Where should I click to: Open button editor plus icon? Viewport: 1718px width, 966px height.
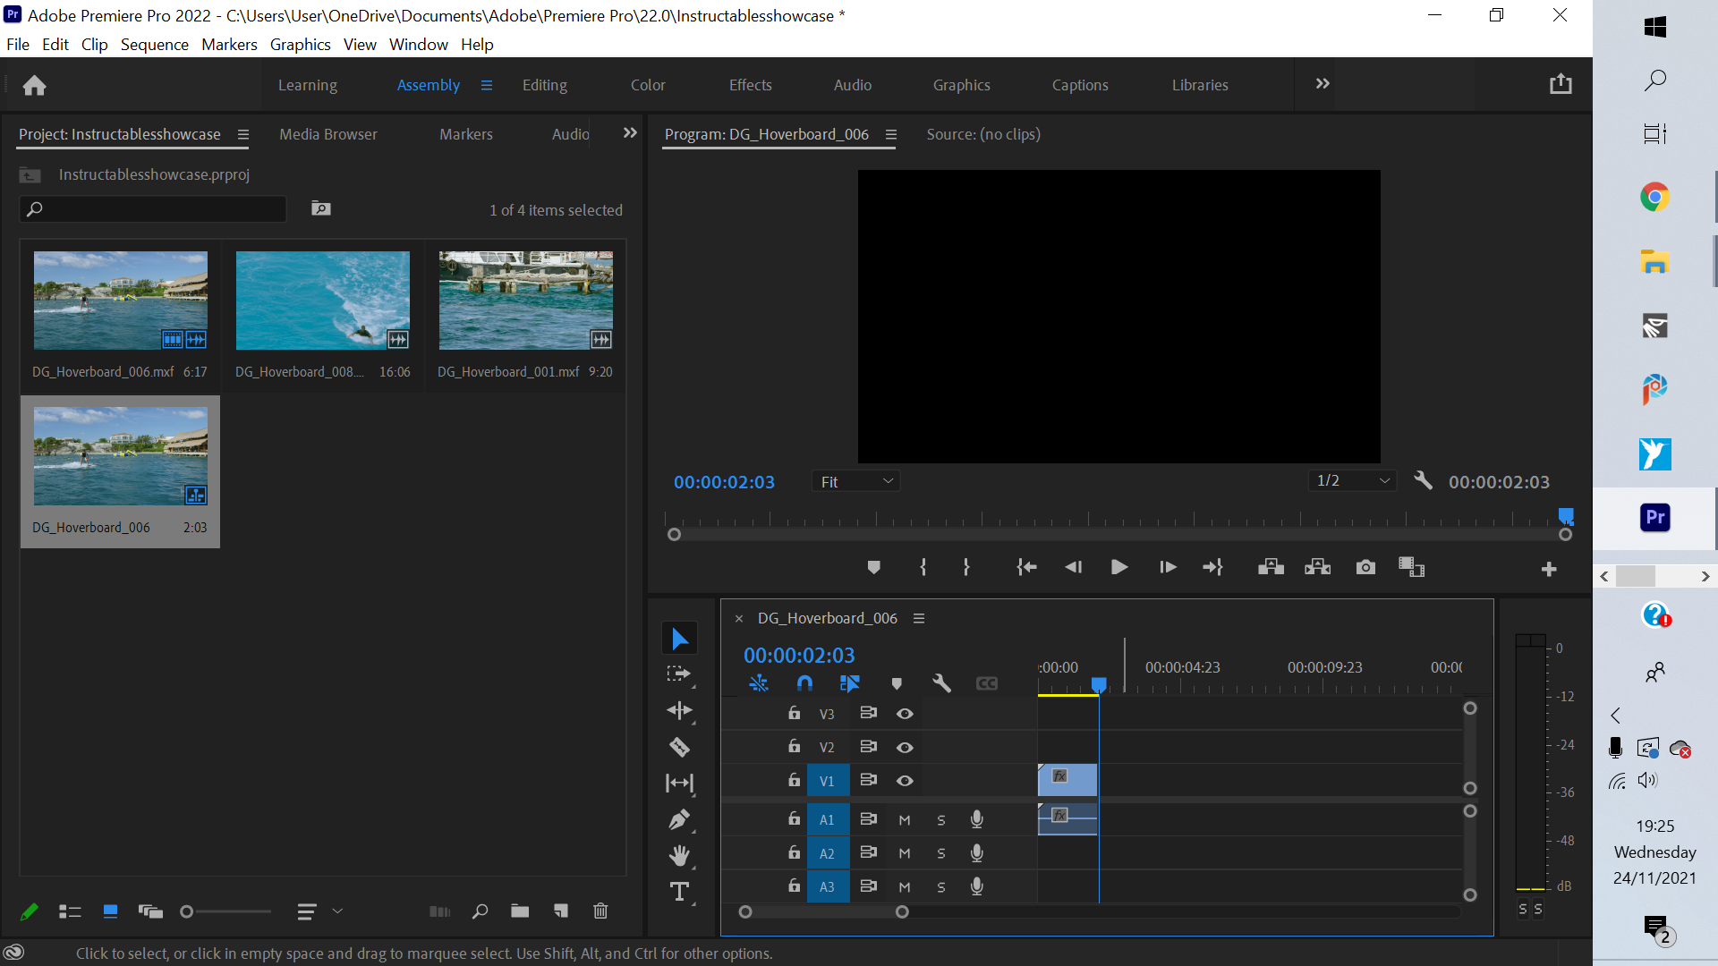1549,569
